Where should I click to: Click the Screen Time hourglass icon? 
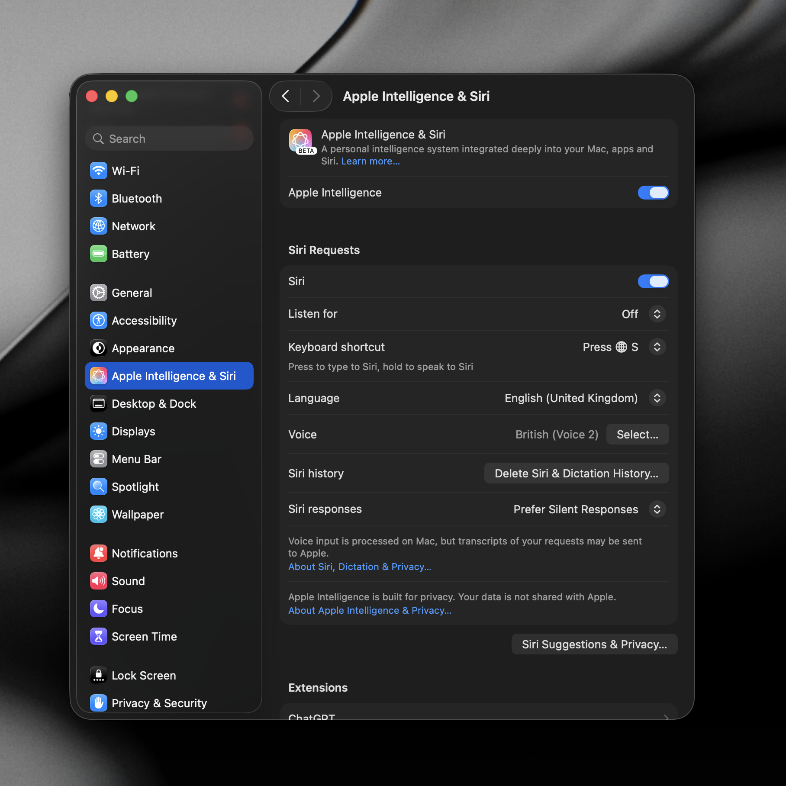point(99,636)
